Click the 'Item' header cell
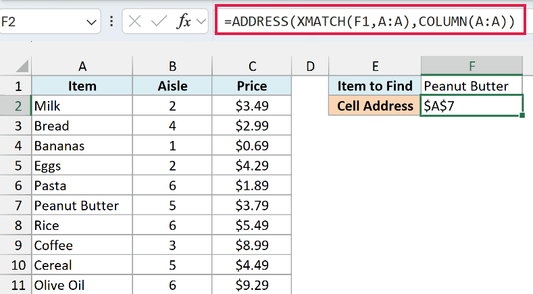533x294 pixels. click(x=82, y=86)
